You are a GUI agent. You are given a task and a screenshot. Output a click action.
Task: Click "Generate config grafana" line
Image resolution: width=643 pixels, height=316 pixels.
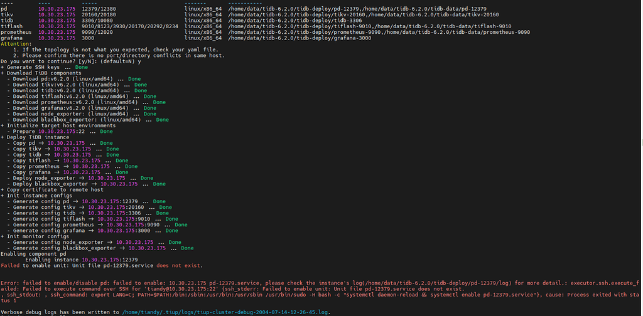click(x=93, y=231)
